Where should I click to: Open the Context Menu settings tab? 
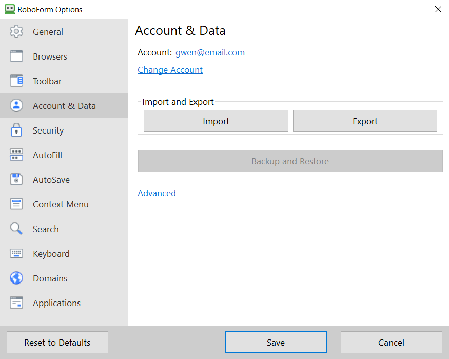[x=61, y=204]
